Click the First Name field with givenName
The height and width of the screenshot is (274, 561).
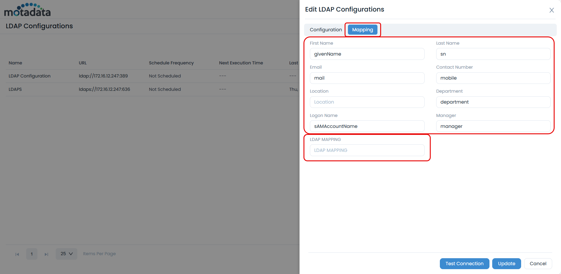pos(367,54)
